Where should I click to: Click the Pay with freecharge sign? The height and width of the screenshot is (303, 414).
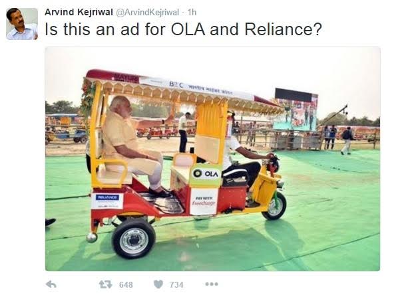pyautogui.click(x=204, y=201)
